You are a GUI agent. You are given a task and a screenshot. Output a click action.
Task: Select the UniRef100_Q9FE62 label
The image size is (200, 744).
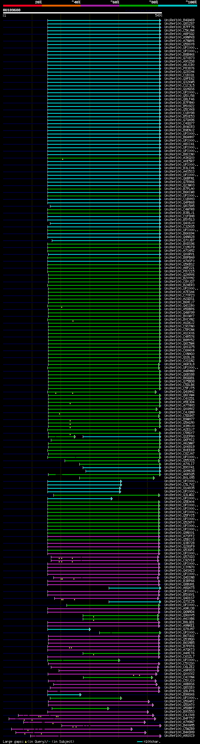179,79
